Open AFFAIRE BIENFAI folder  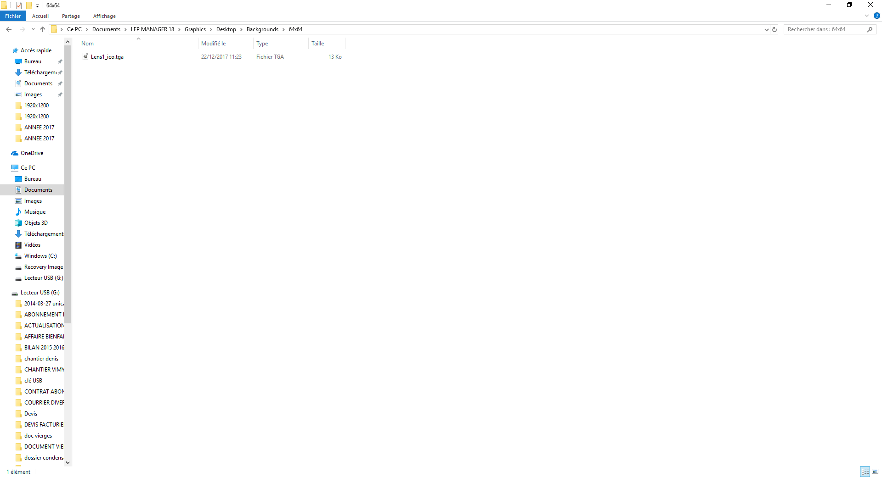click(44, 337)
